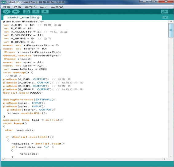Minimize the Arduino window

(144, 2)
